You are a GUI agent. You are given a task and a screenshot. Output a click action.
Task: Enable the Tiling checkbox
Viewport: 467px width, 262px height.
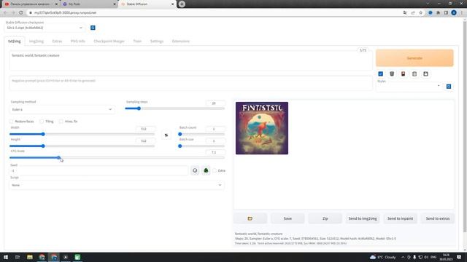(x=42, y=122)
